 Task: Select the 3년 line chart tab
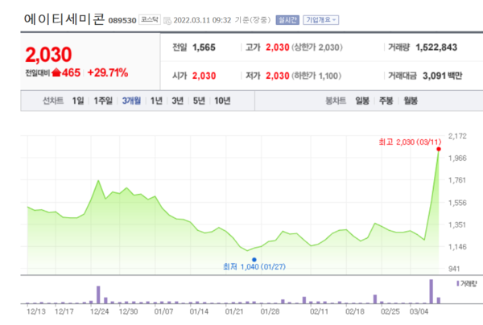point(178,101)
